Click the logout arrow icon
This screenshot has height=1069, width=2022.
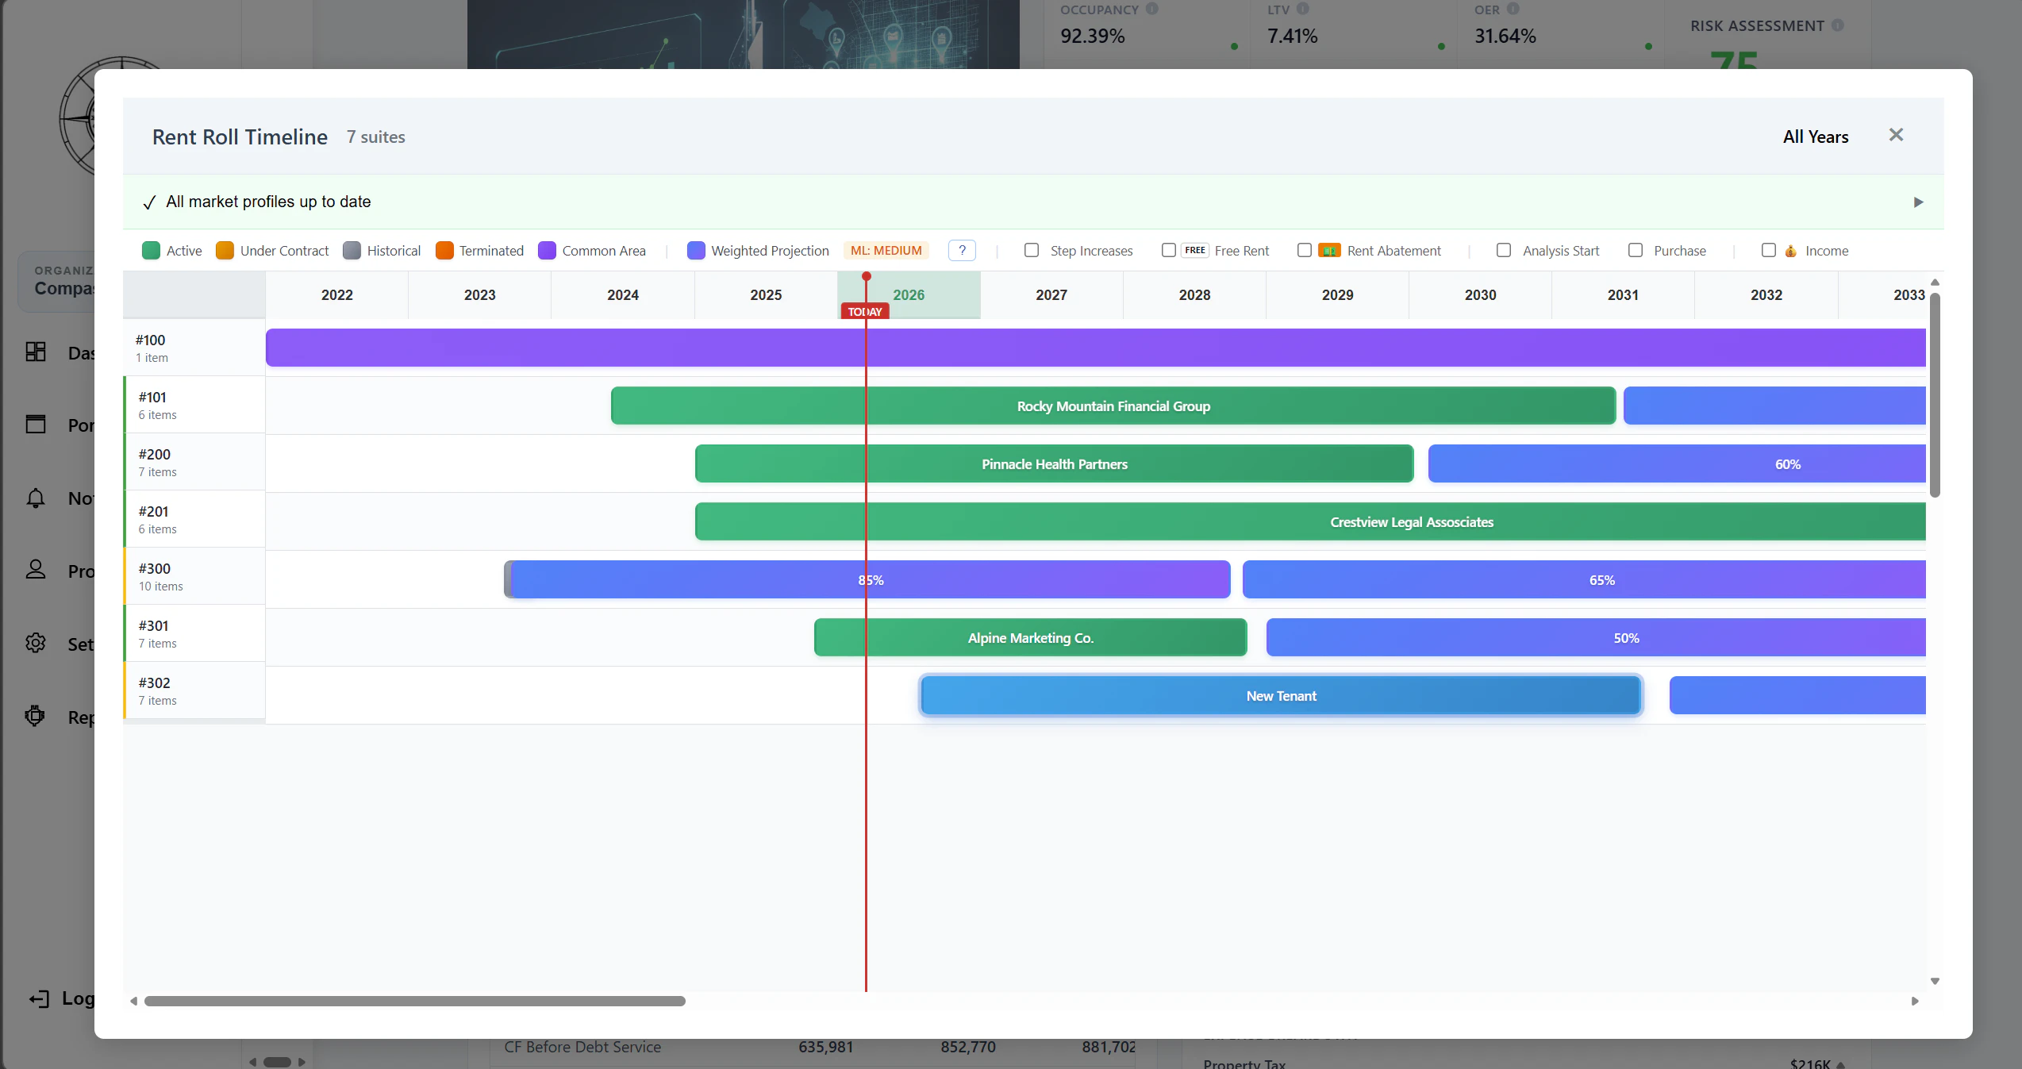point(39,998)
